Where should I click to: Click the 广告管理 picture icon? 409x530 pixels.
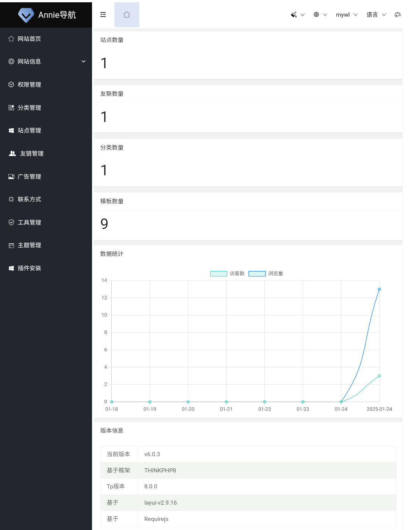pyautogui.click(x=11, y=176)
